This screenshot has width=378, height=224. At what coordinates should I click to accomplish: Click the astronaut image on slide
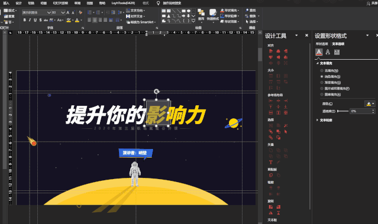click(135, 174)
